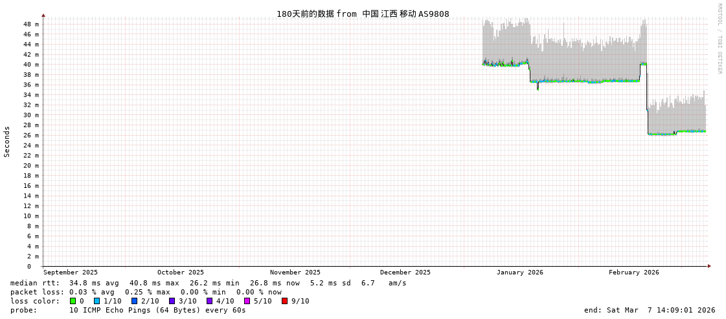Click the February 2026 axis label
726x319 pixels.
coord(633,273)
